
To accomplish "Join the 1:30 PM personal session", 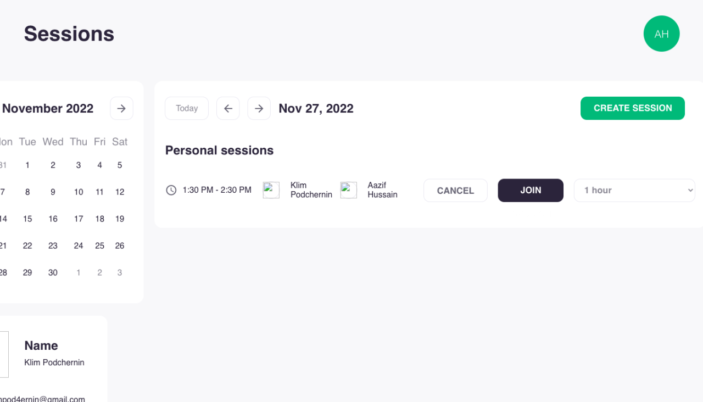I will 531,190.
